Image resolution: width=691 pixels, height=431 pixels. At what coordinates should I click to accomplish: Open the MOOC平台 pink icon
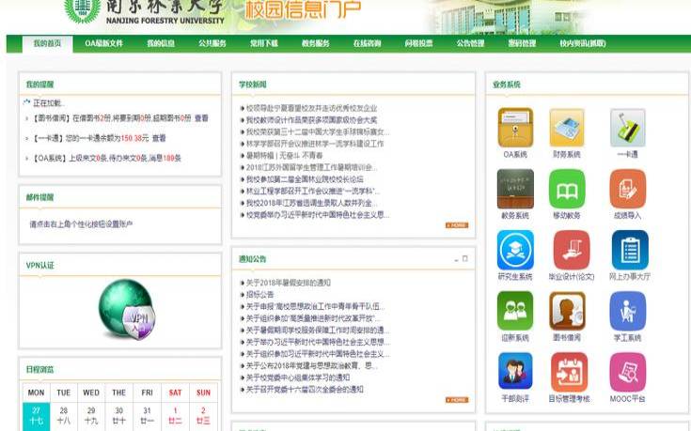(628, 372)
